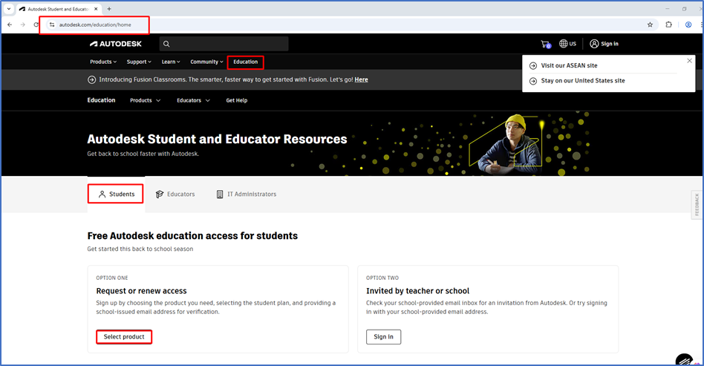Click Sign in button under Option Two

point(383,337)
